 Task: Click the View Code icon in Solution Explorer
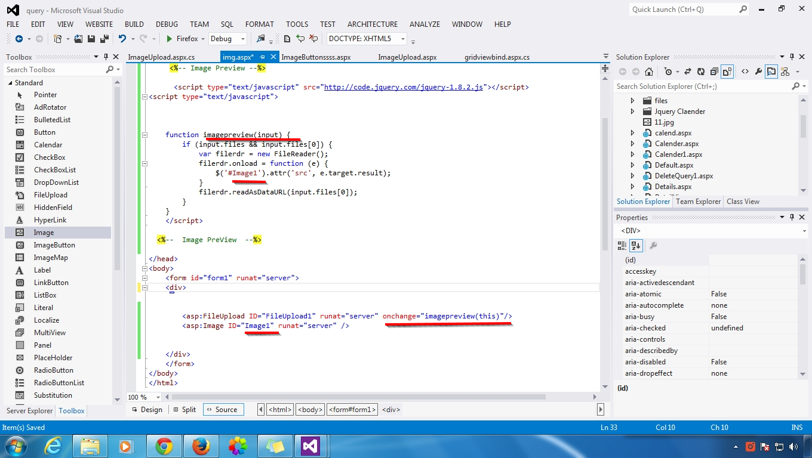[x=745, y=72]
